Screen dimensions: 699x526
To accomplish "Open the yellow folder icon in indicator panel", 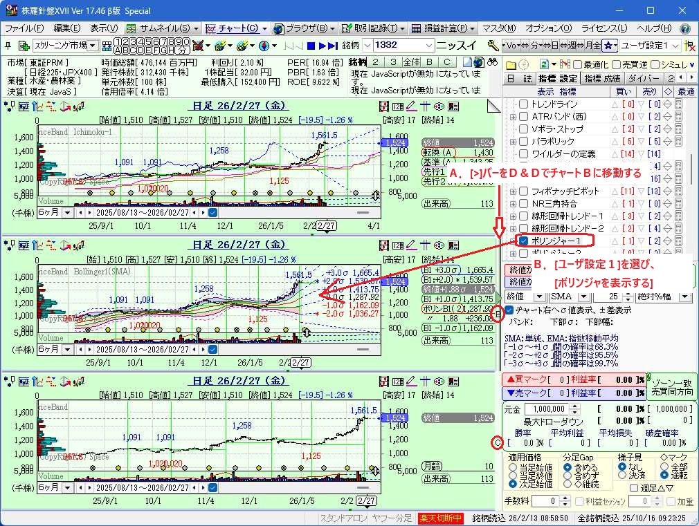I will (511, 64).
